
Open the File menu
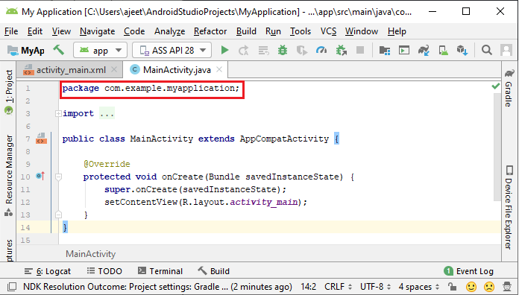[11, 31]
